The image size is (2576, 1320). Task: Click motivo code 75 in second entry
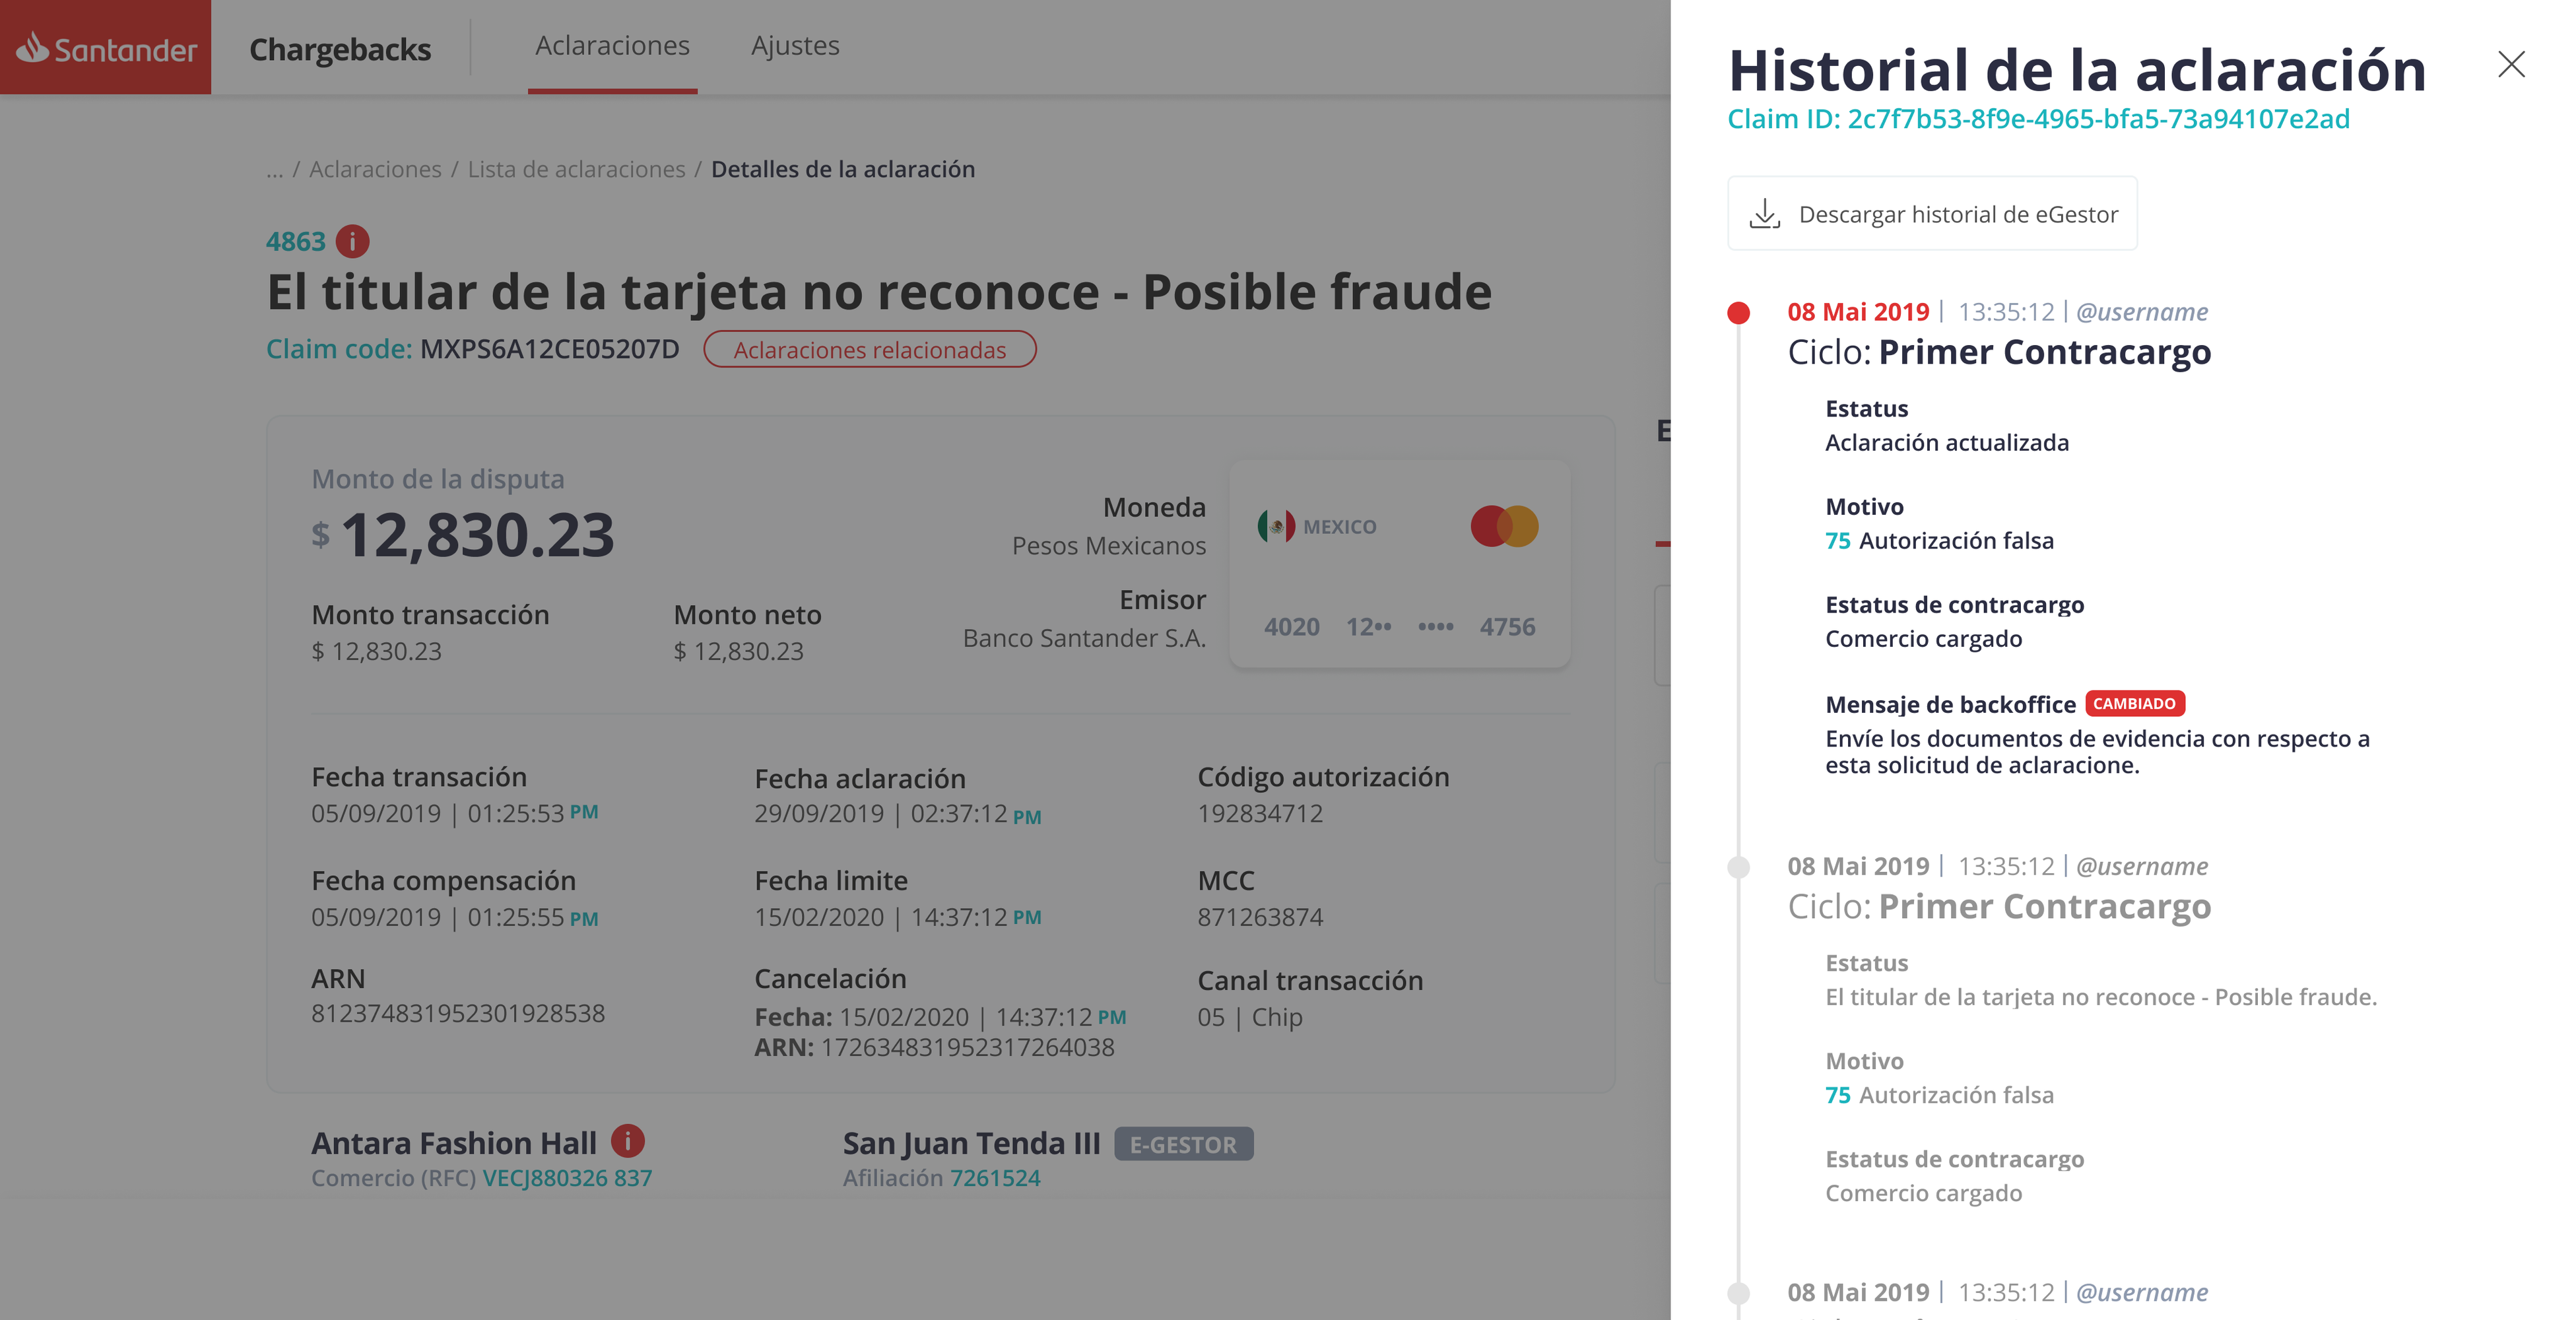[x=1837, y=1095]
